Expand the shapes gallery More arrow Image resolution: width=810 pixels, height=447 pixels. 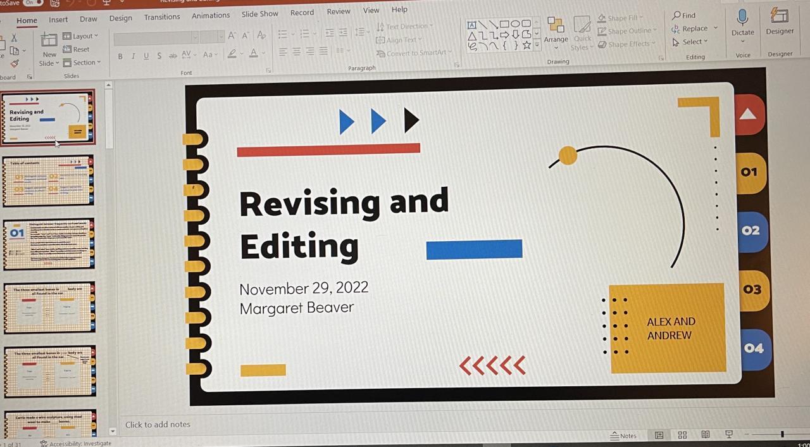[537, 44]
